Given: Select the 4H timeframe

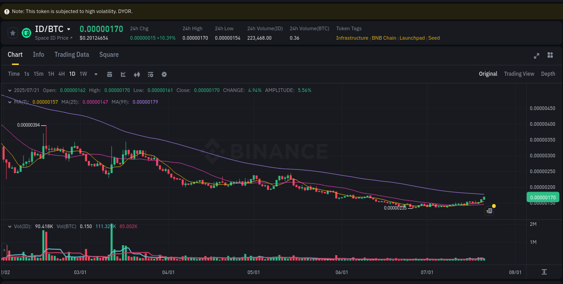Looking at the screenshot, I should [x=61, y=73].
